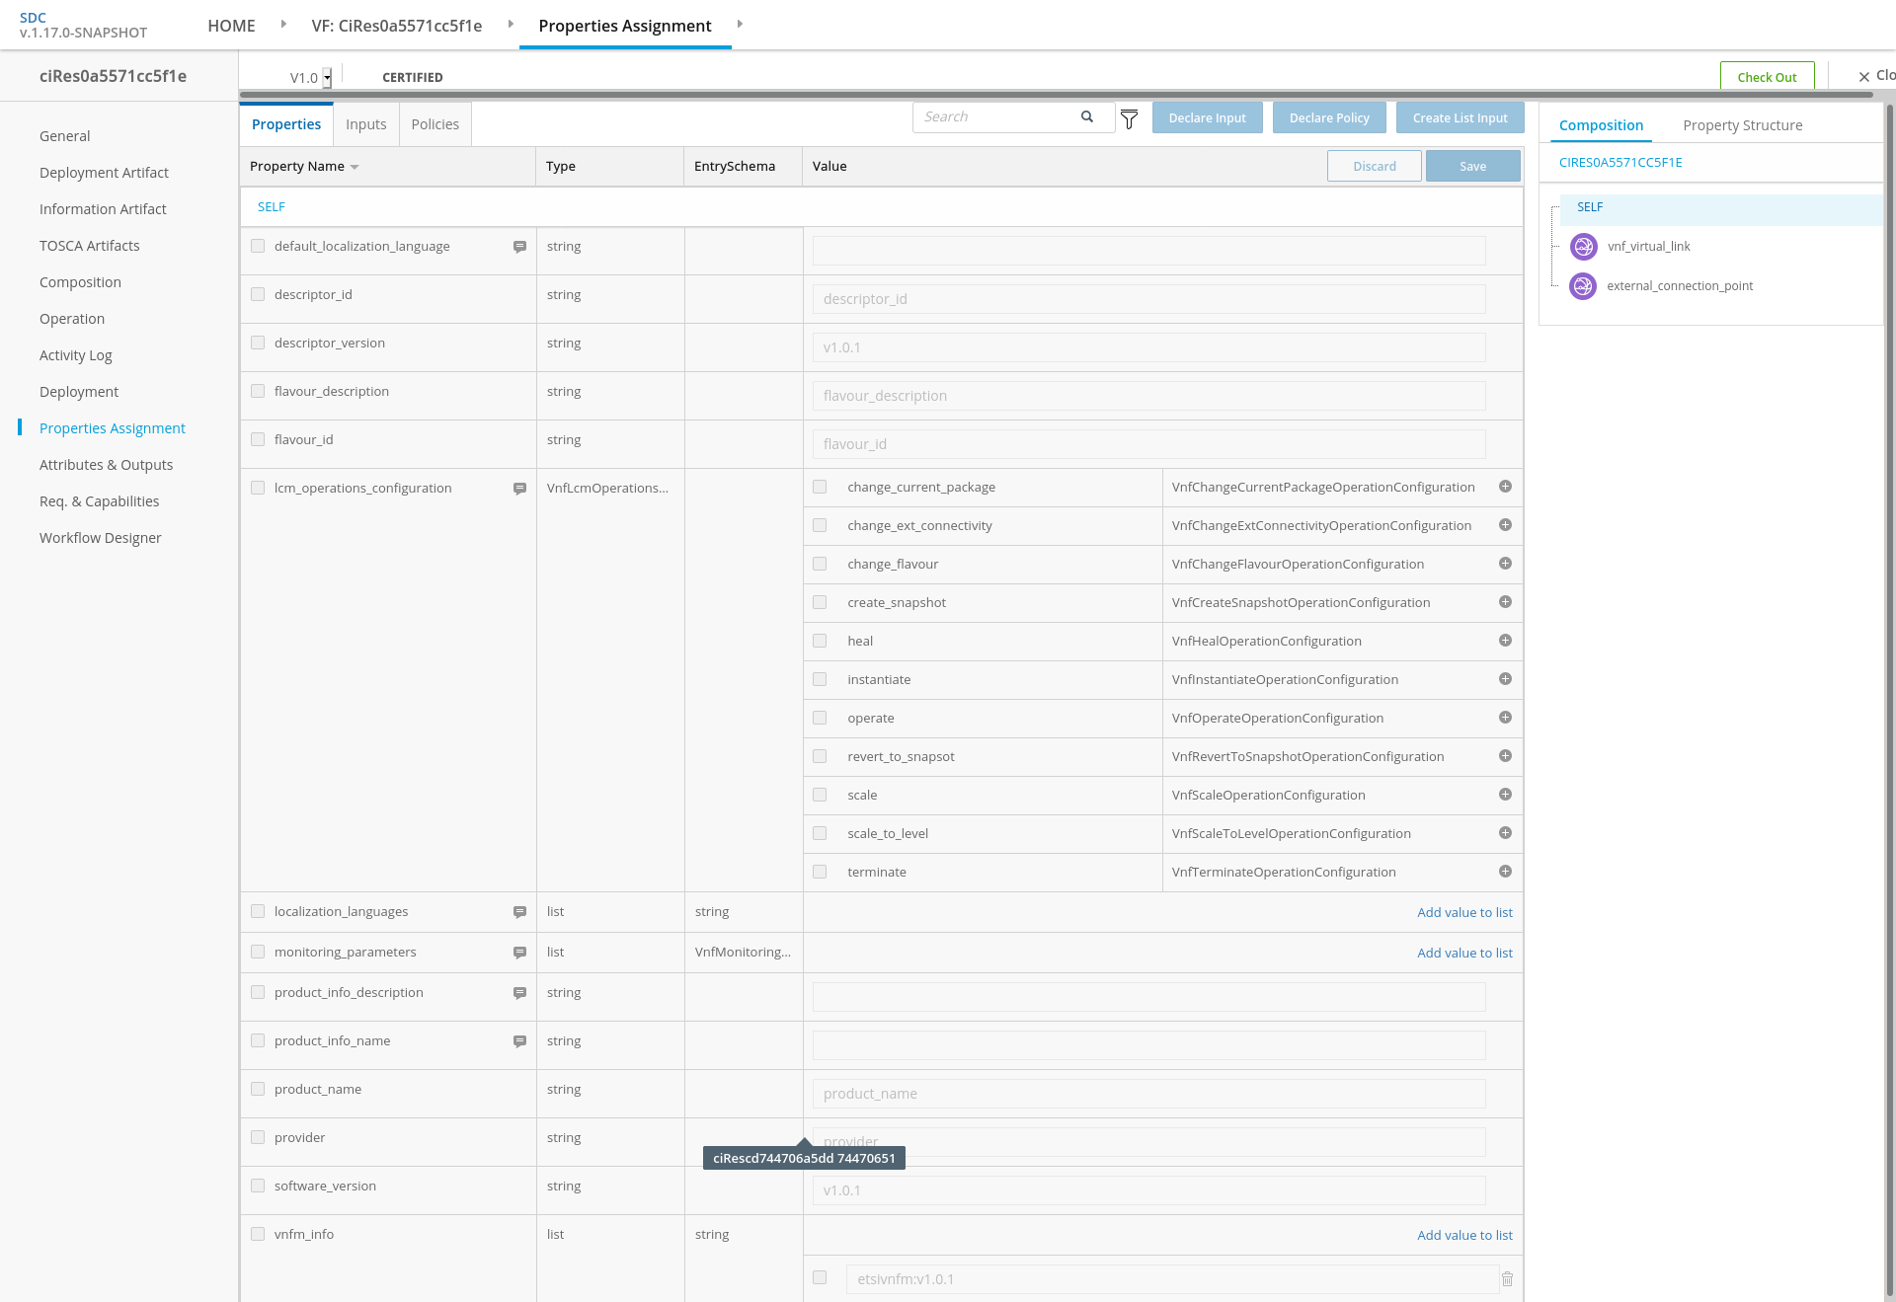Click breadcrumb arrow after Properties Assignment
Viewport: 1896px width, 1302px height.
(x=740, y=24)
